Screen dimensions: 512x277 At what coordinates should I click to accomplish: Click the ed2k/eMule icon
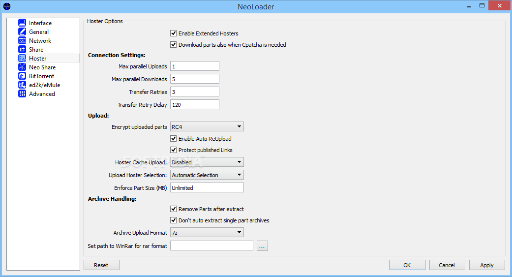coord(22,85)
